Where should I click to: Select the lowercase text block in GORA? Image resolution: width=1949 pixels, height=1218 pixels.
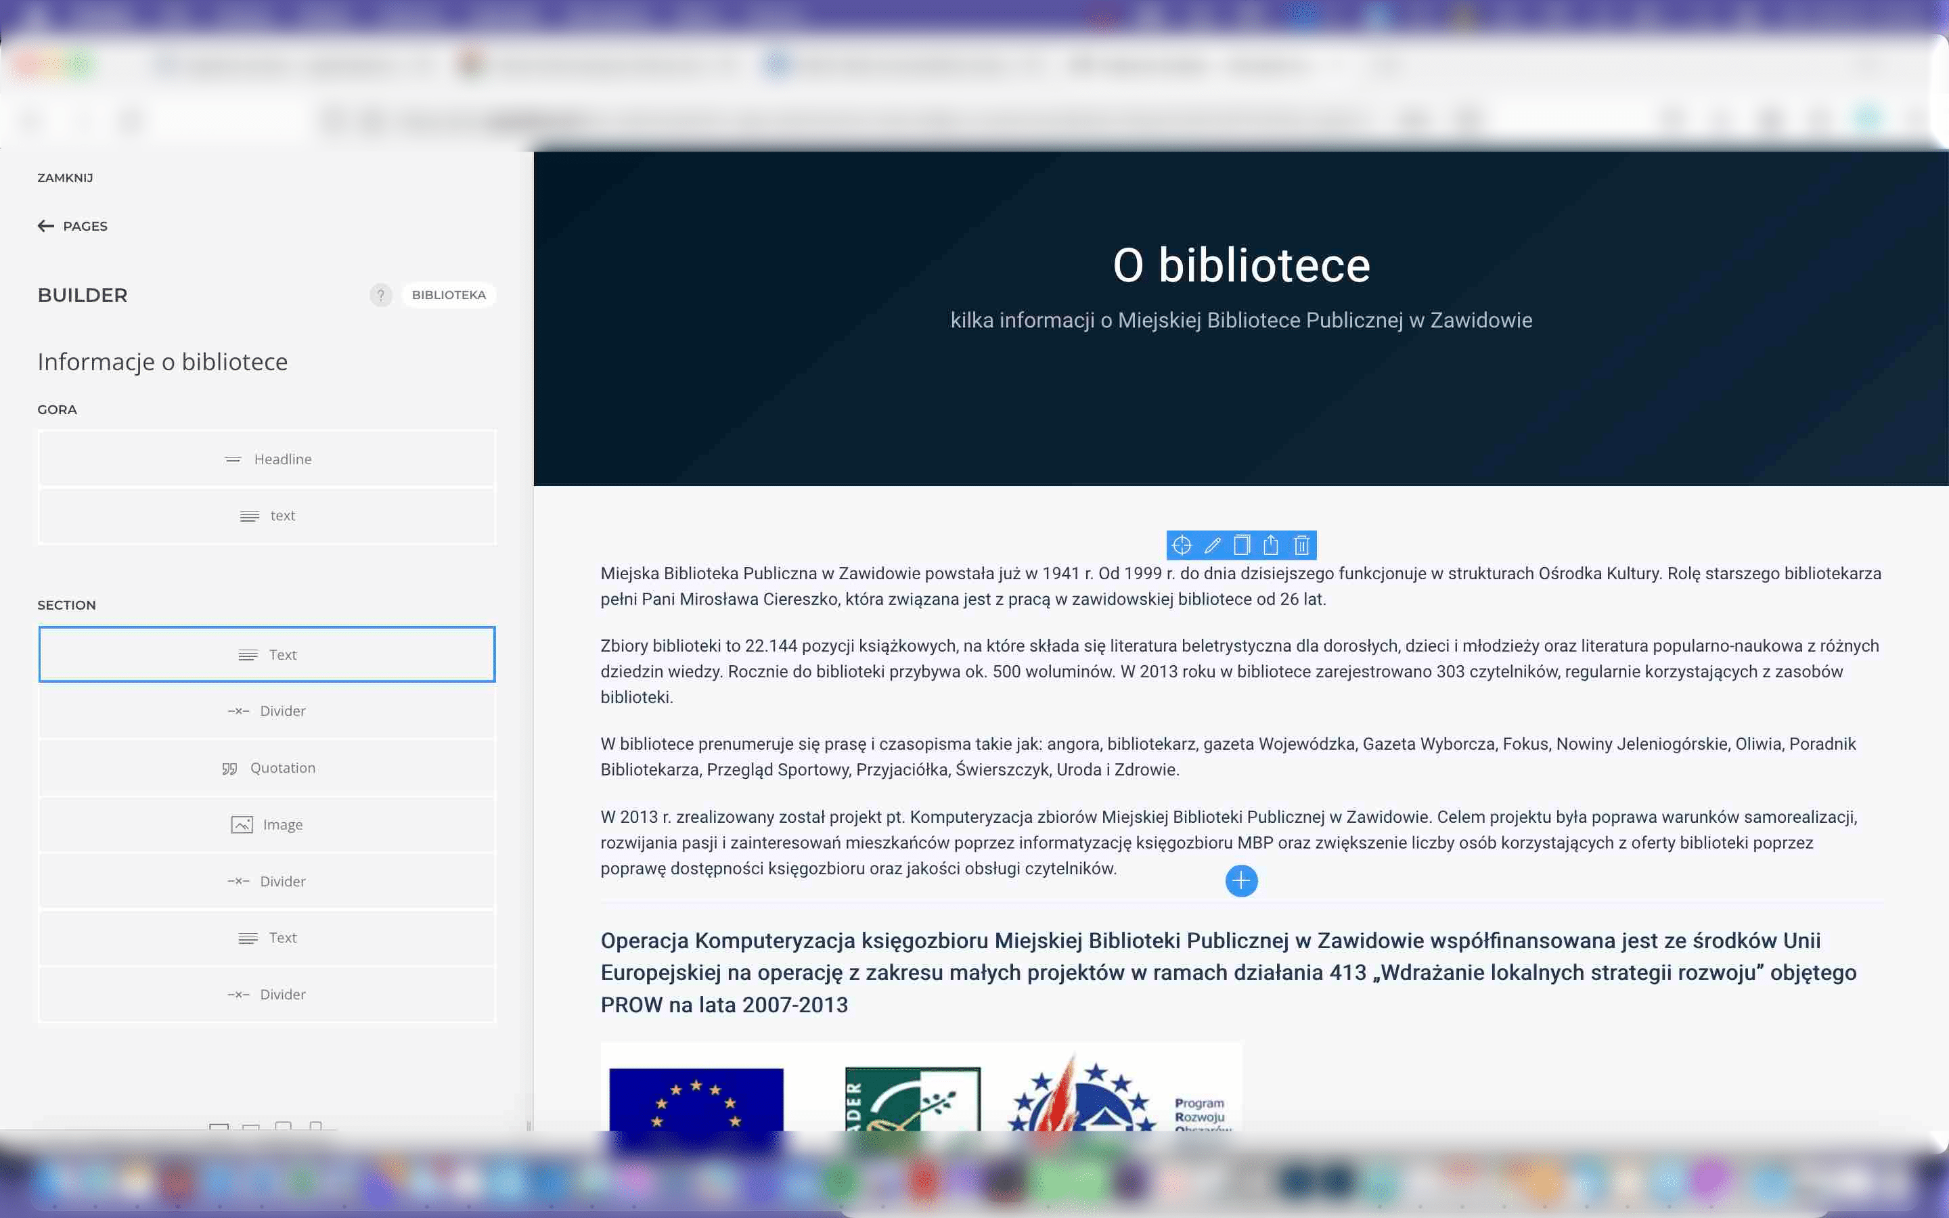pos(267,516)
